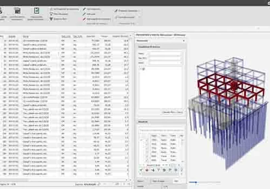Image resolution: width=270 pixels, height=189 pixels.
Task: Click the down arrow of the table's vertical scrollbar
Action: click(130, 180)
